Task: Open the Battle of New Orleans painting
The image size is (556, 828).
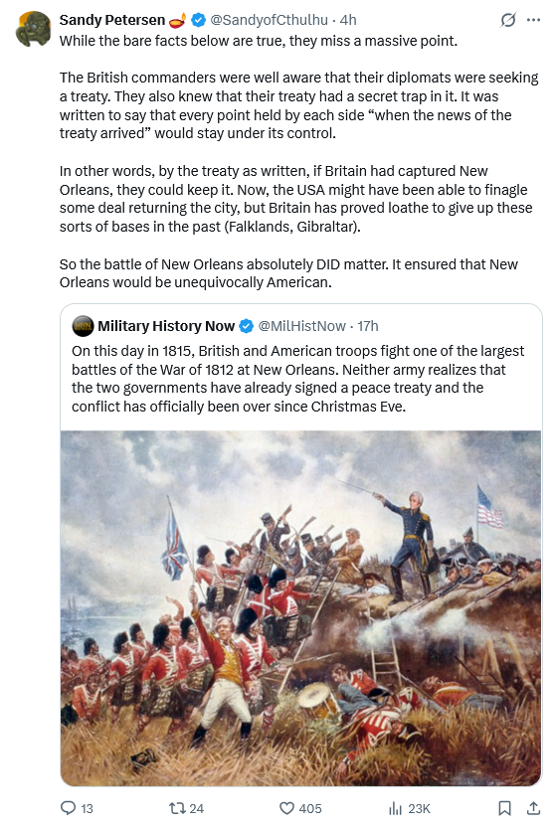Action: (300, 607)
